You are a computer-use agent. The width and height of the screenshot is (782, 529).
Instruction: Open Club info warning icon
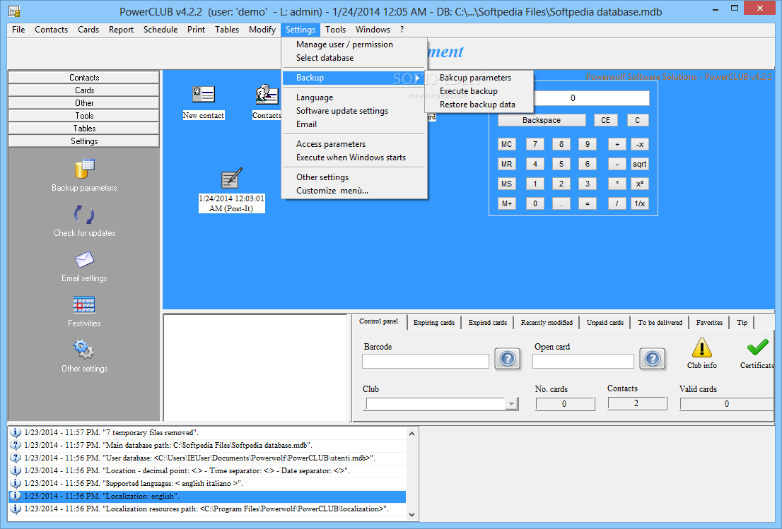pos(701,347)
